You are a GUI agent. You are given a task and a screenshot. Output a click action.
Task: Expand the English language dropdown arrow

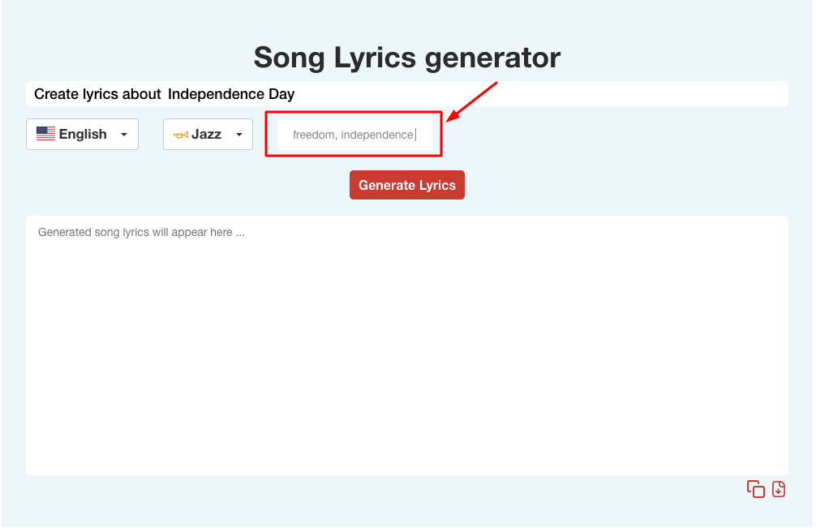pyautogui.click(x=124, y=134)
